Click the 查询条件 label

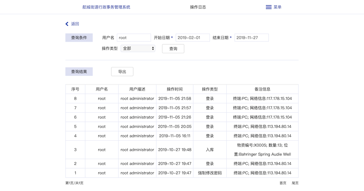click(79, 38)
